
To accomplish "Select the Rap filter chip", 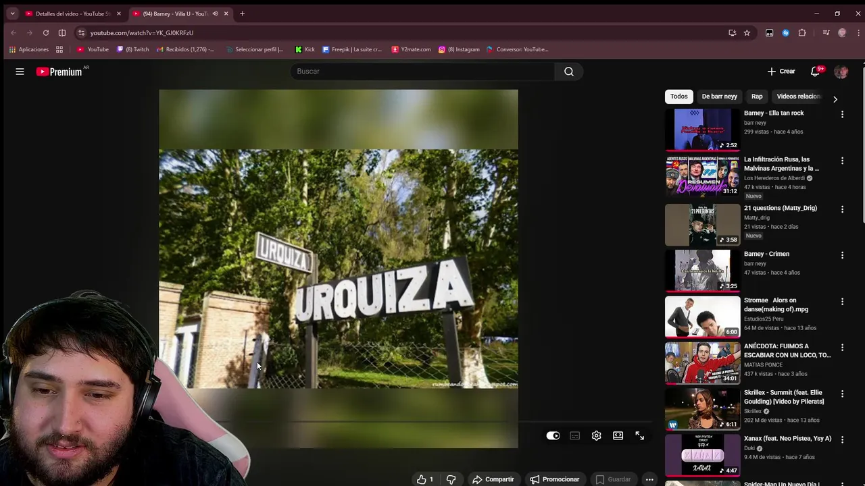I will [757, 97].
